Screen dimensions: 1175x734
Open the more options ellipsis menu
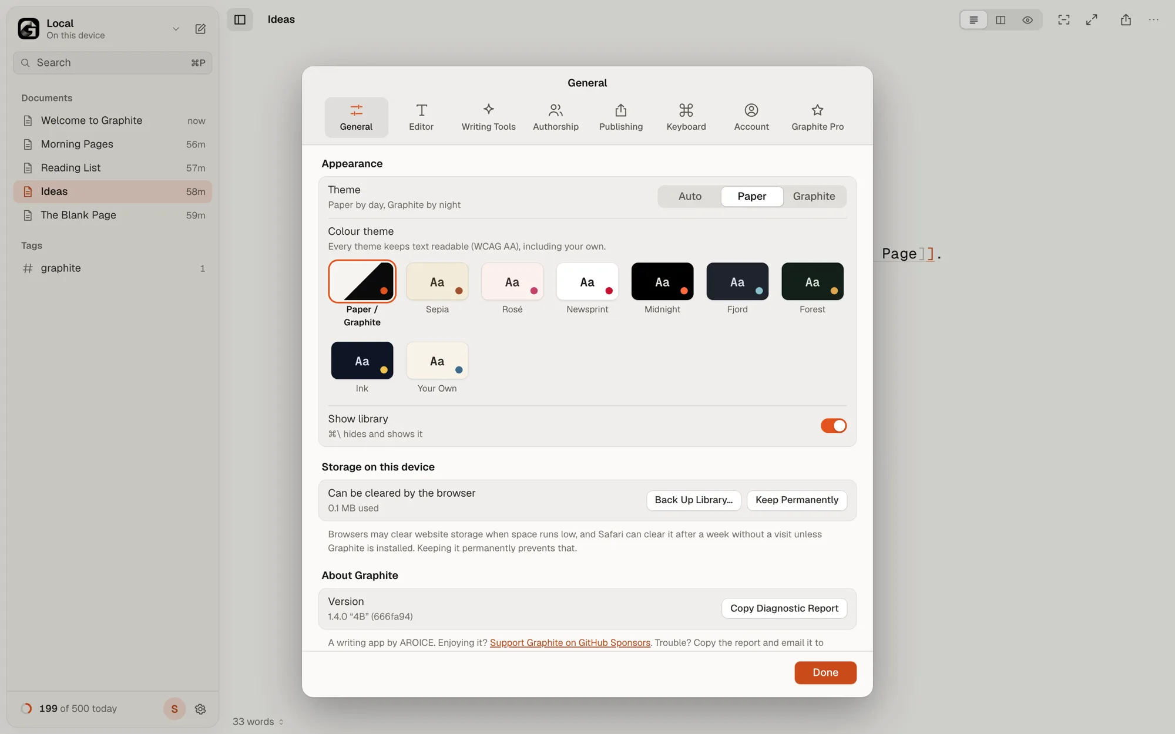(1154, 20)
